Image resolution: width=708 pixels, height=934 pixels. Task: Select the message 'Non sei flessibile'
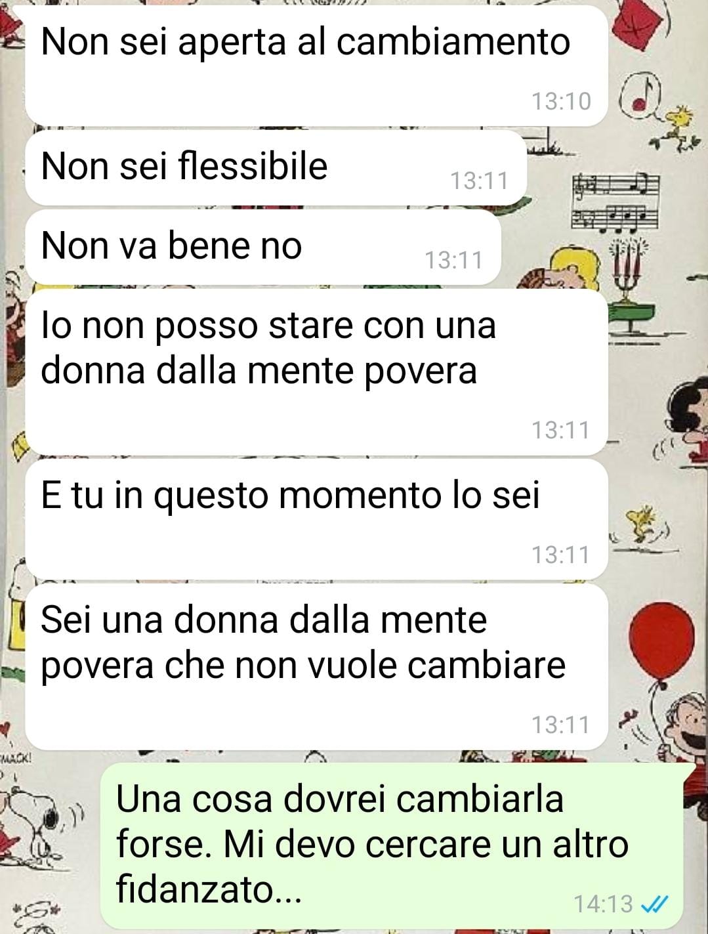coord(276,167)
